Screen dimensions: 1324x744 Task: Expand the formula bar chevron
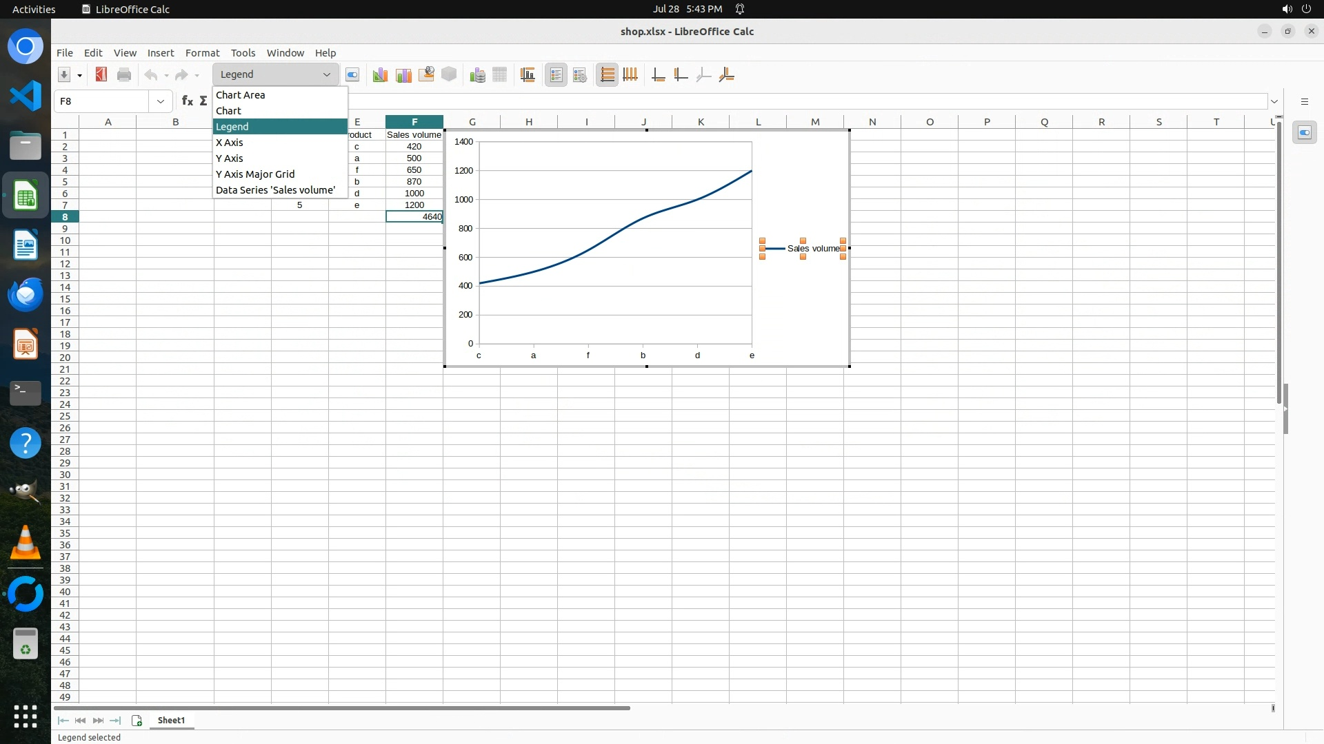point(1274,101)
